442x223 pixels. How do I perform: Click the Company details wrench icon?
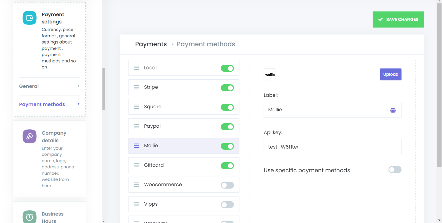point(29,136)
